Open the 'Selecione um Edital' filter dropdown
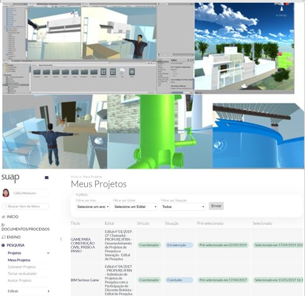 pos(135,207)
